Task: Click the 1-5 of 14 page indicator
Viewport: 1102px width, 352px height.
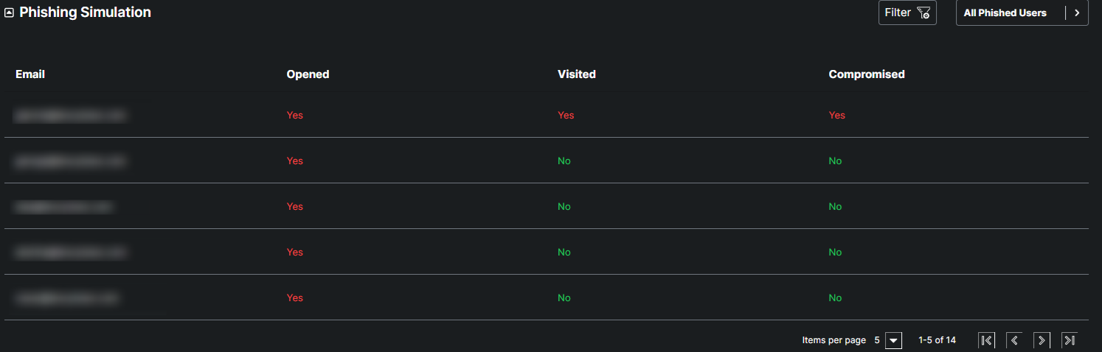Action: (937, 340)
